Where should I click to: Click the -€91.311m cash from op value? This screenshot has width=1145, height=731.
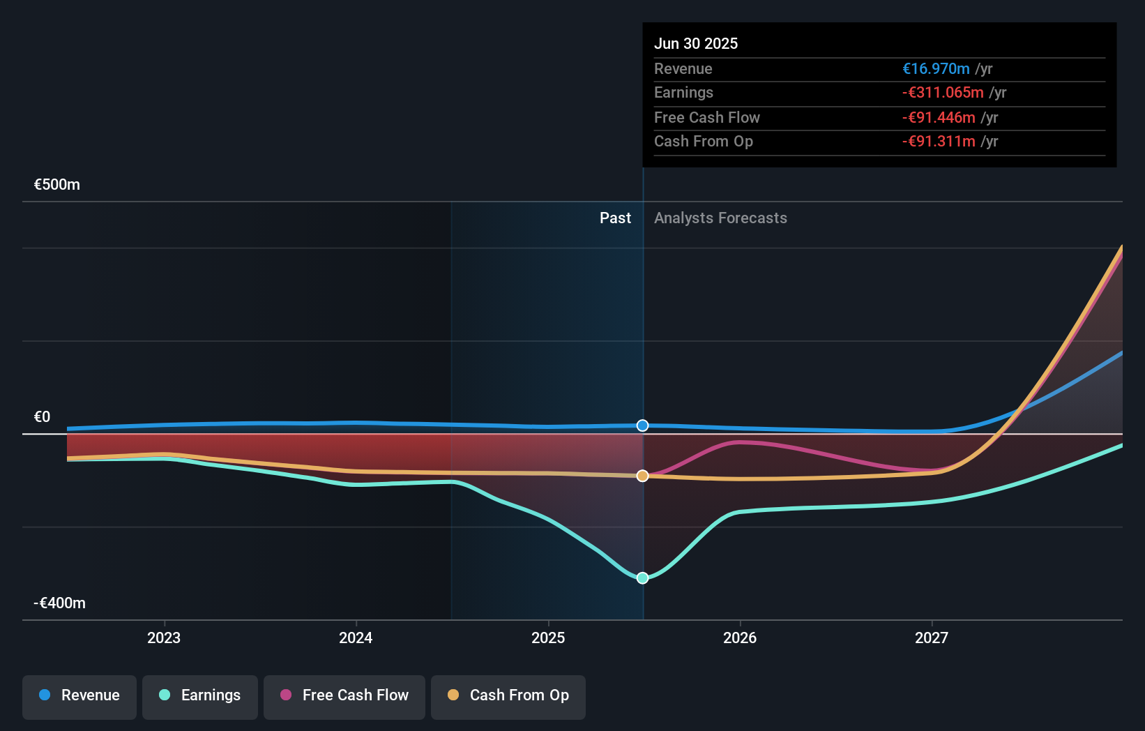click(939, 142)
